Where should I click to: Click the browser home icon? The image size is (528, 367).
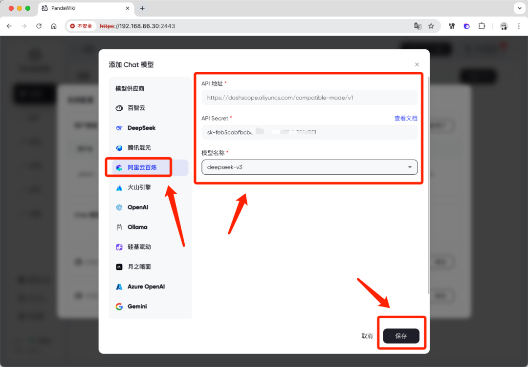[54, 26]
